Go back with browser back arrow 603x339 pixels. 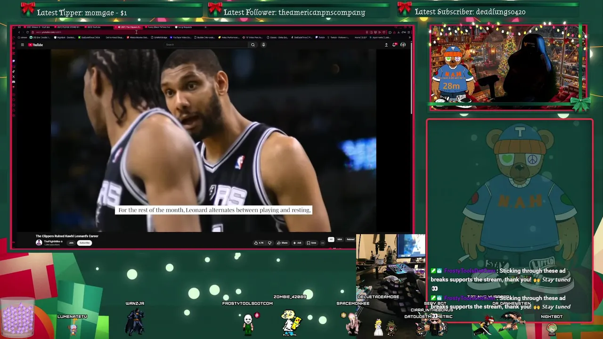[19, 32]
